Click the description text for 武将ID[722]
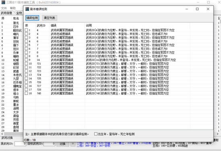 point(127,67)
